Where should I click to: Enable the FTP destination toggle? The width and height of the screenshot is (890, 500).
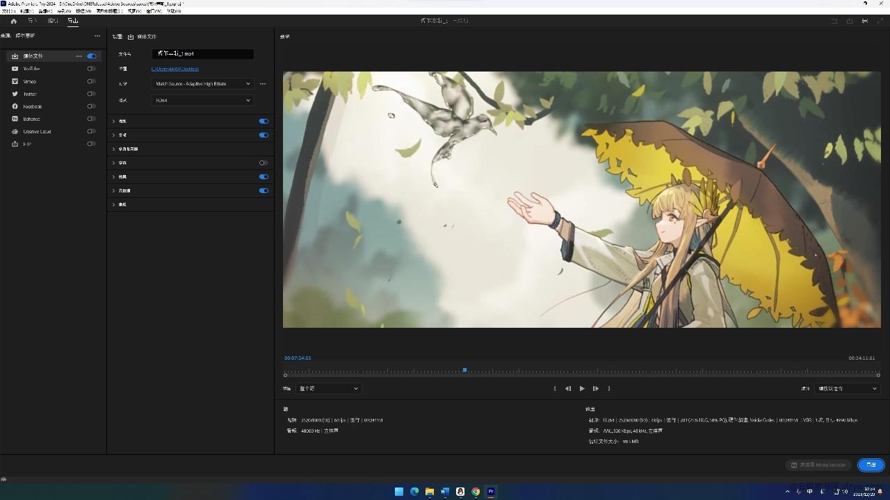coord(92,144)
